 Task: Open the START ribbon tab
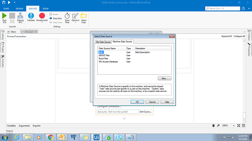(x=6, y=9)
